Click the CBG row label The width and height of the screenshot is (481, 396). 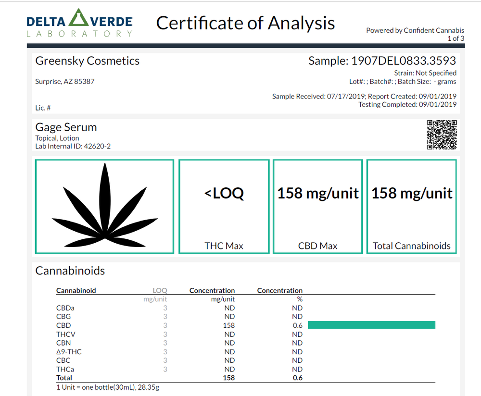point(63,317)
